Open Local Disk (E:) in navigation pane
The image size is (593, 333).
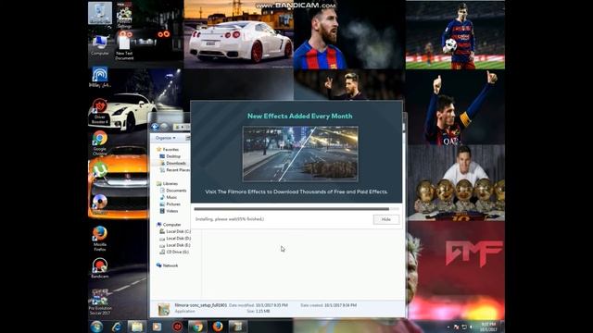pos(175,245)
